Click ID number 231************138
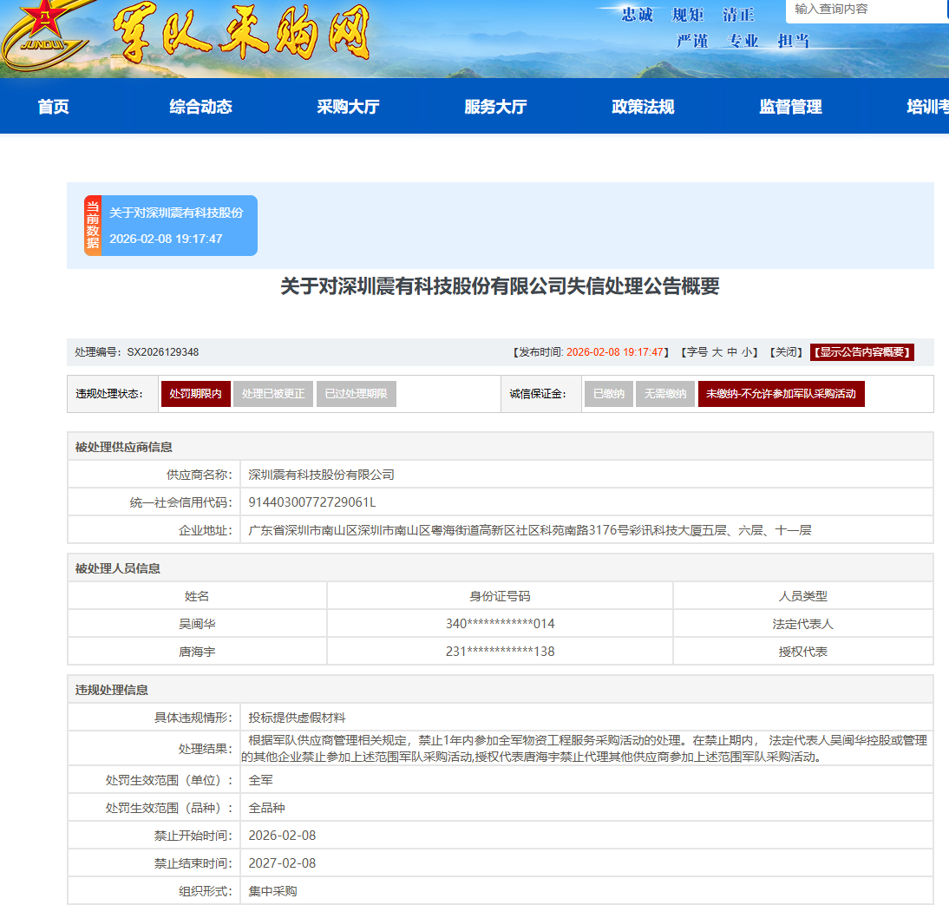The width and height of the screenshot is (949, 905). 500,652
